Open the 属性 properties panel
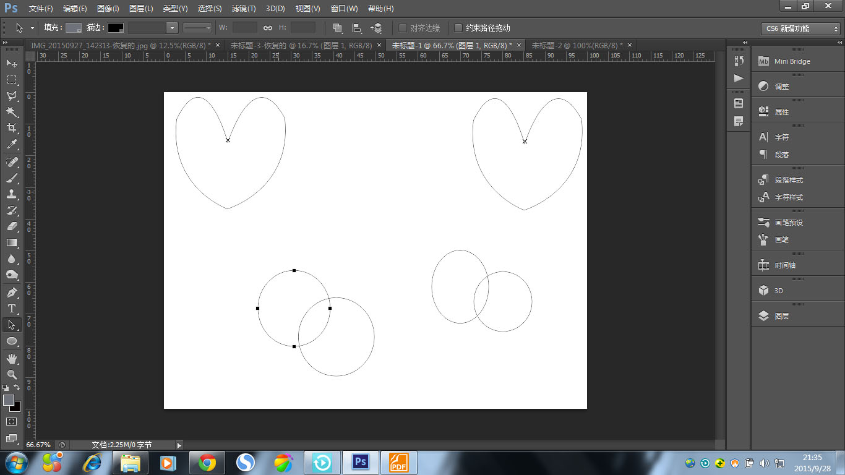The width and height of the screenshot is (845, 475). pos(798,112)
